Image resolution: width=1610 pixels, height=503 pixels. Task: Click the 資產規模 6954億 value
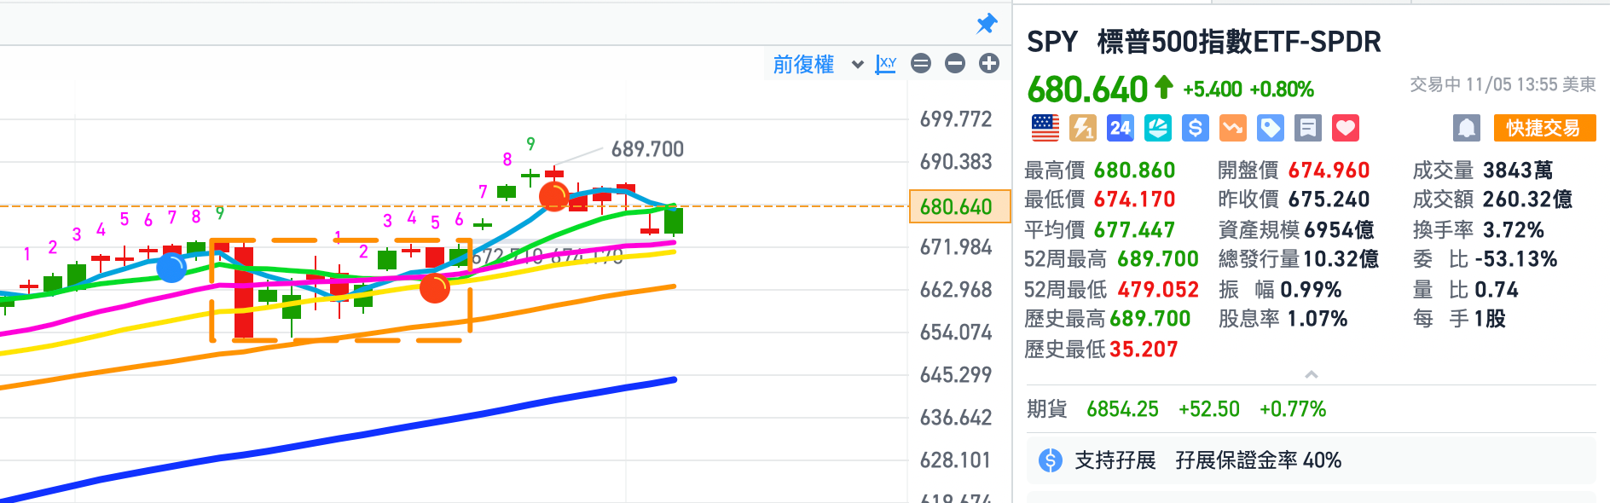(x=1339, y=230)
